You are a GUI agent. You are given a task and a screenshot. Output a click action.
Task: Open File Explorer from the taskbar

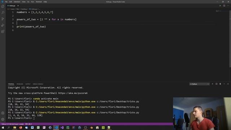(x=15, y=127)
